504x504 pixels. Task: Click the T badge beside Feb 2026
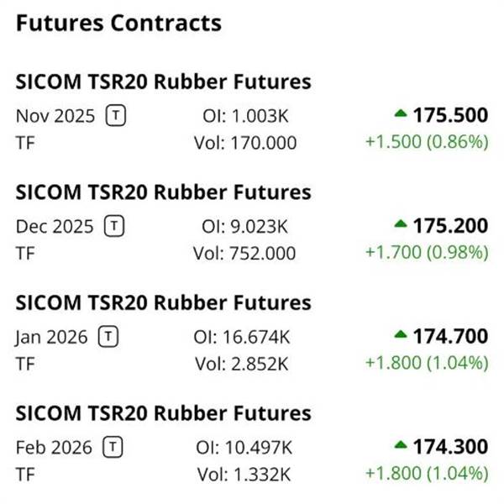[113, 447]
